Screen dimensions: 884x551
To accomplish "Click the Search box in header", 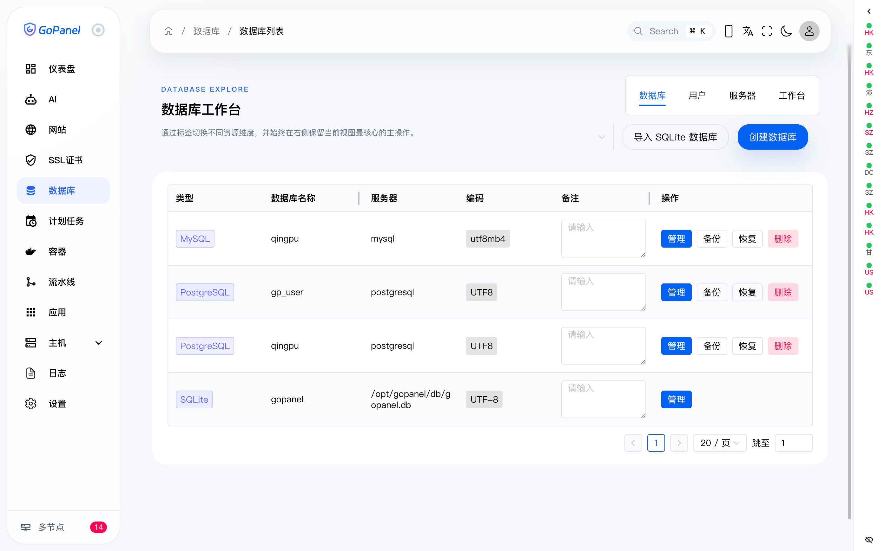I will pyautogui.click(x=671, y=31).
